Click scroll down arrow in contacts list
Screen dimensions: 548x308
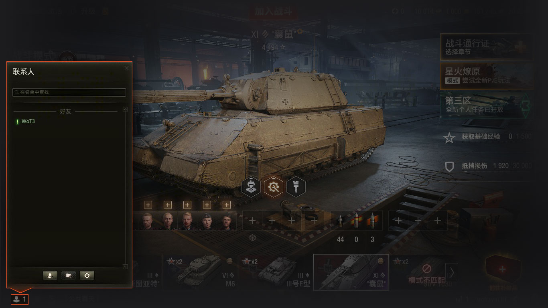125,267
